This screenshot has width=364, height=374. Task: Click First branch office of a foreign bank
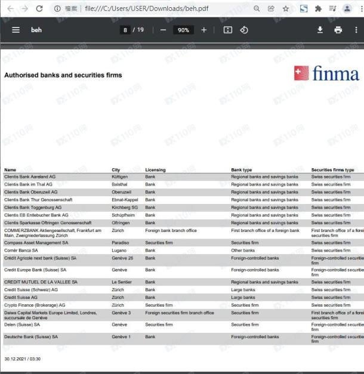point(265,230)
